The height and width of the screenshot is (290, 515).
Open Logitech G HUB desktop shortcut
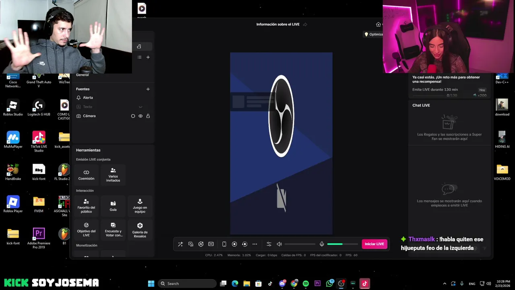pyautogui.click(x=39, y=108)
